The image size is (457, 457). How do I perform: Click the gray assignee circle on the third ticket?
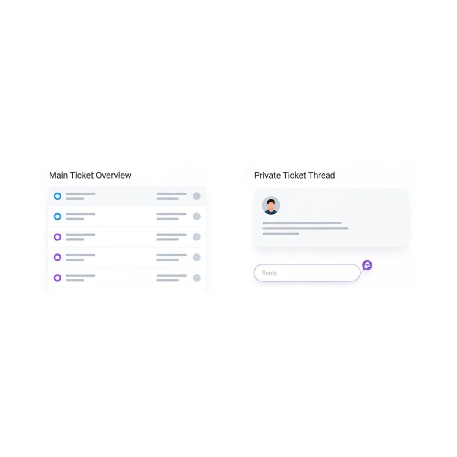point(197,237)
